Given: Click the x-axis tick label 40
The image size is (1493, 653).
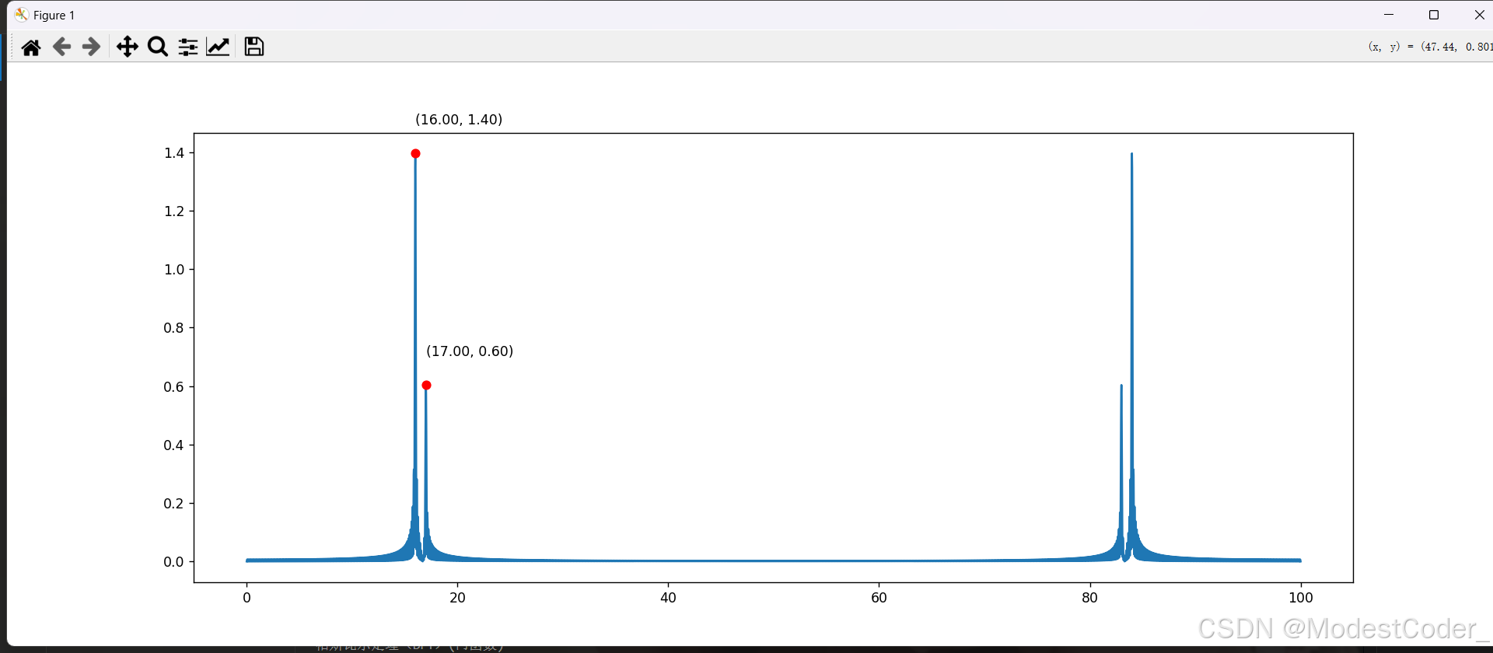Looking at the screenshot, I should pos(668,598).
